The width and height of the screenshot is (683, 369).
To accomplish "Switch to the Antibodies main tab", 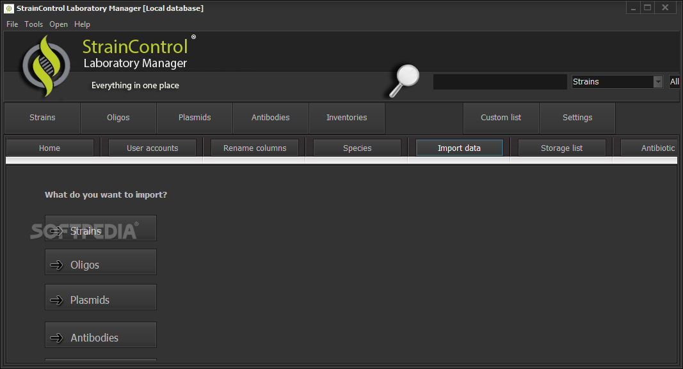I will click(x=271, y=118).
